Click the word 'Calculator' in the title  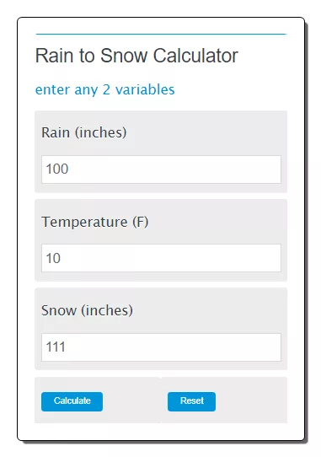pos(195,56)
